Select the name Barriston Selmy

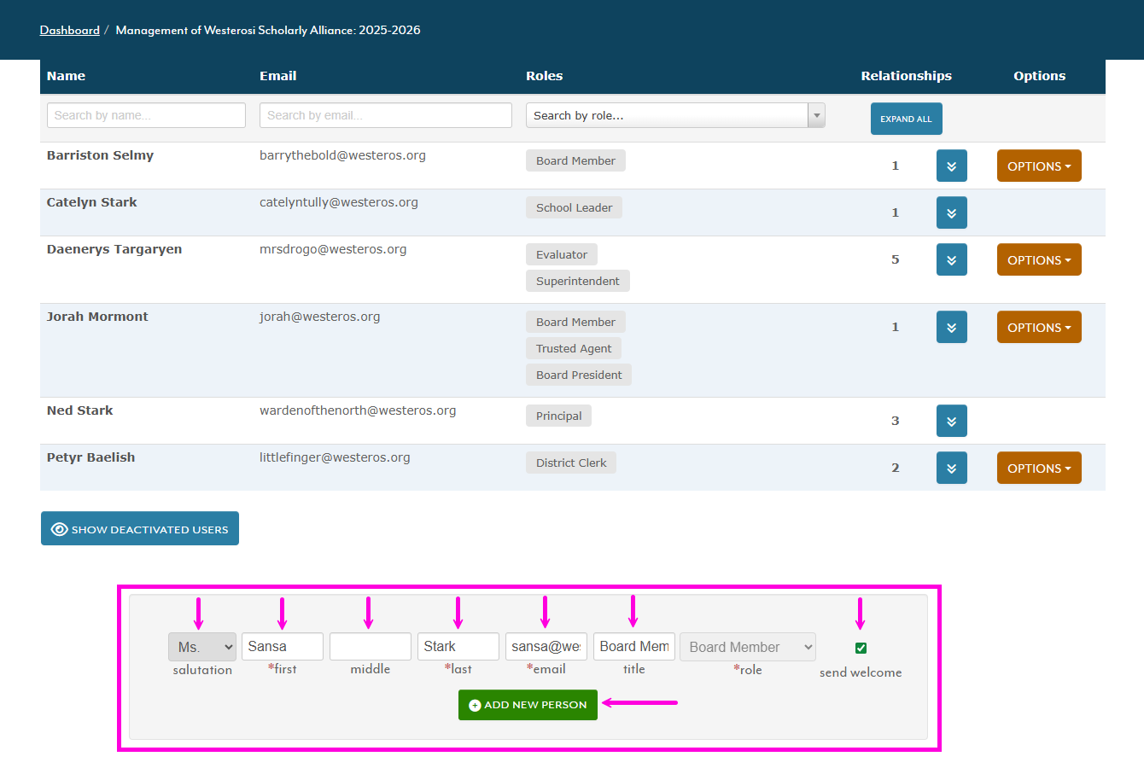pos(100,155)
